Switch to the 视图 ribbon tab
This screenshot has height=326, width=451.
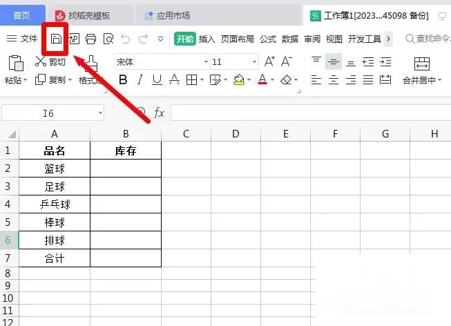tap(334, 39)
